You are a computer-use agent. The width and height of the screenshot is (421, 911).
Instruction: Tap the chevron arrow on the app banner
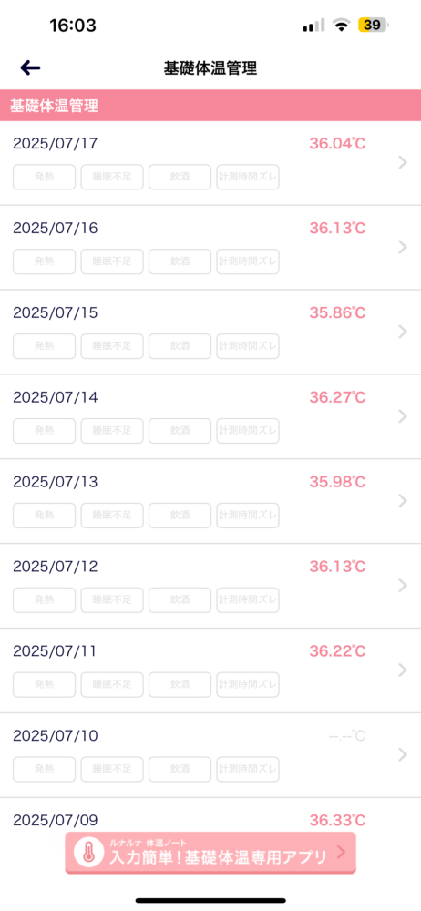pos(342,853)
